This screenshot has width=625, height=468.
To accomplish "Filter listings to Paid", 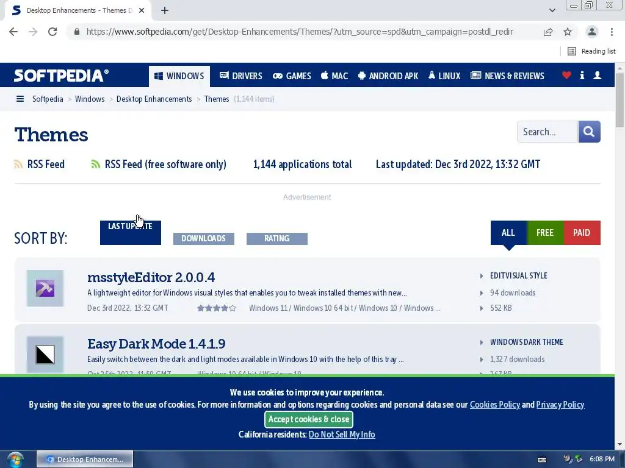I will pos(582,232).
